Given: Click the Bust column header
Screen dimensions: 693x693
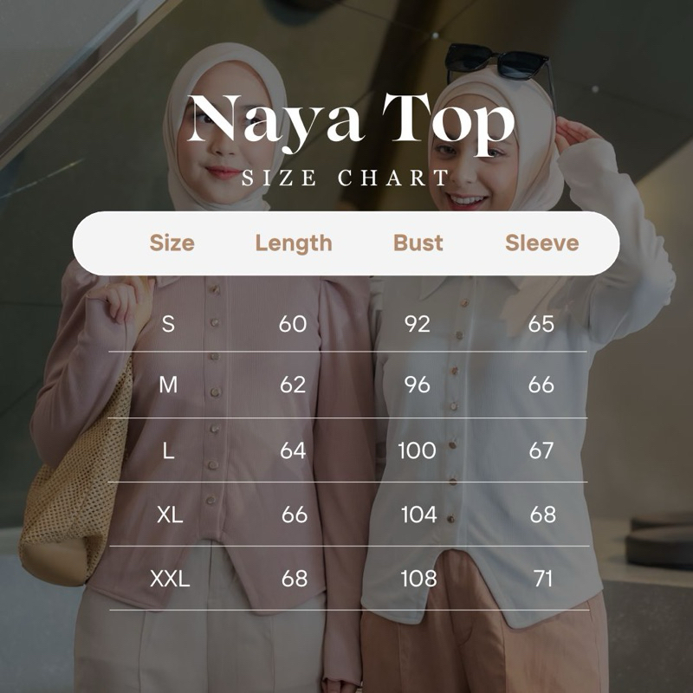Looking at the screenshot, I should click(x=418, y=243).
